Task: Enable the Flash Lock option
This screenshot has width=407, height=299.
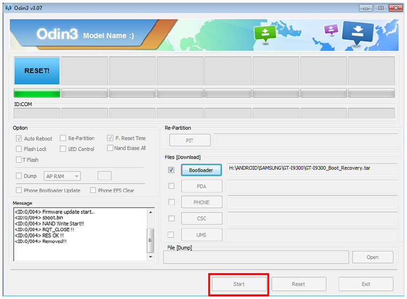Action: (19, 149)
